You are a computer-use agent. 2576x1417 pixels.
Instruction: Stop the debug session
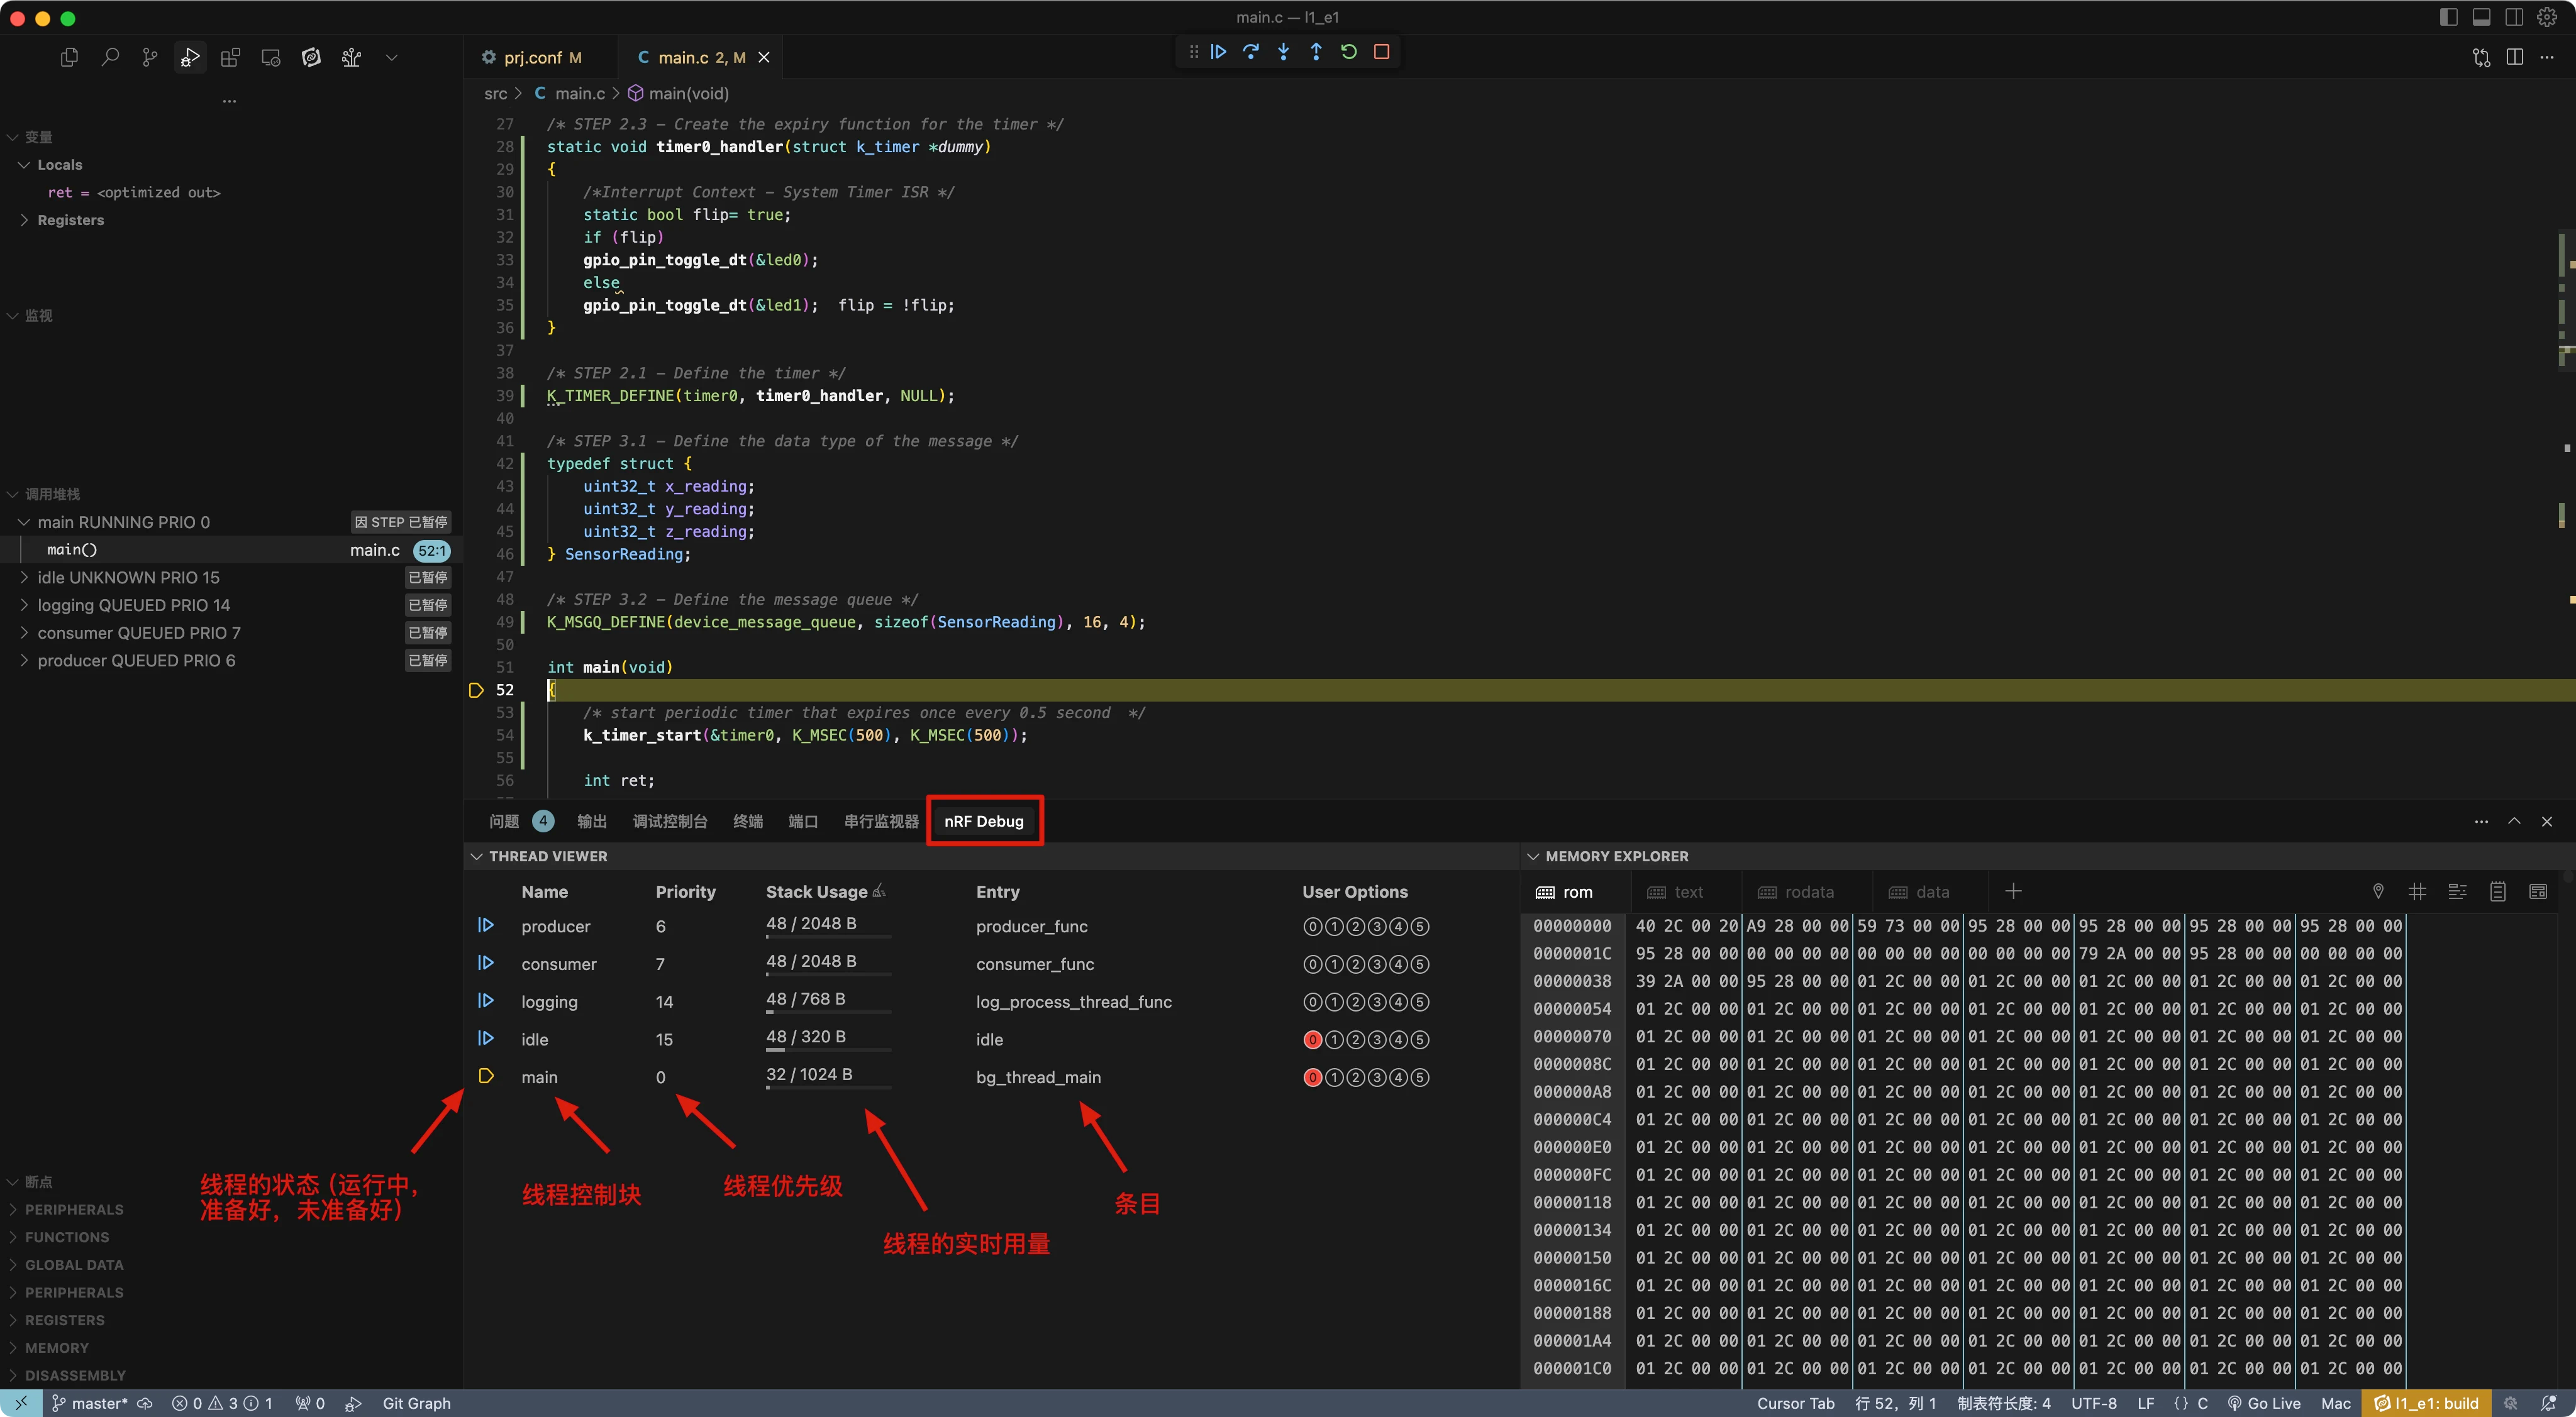point(1381,52)
